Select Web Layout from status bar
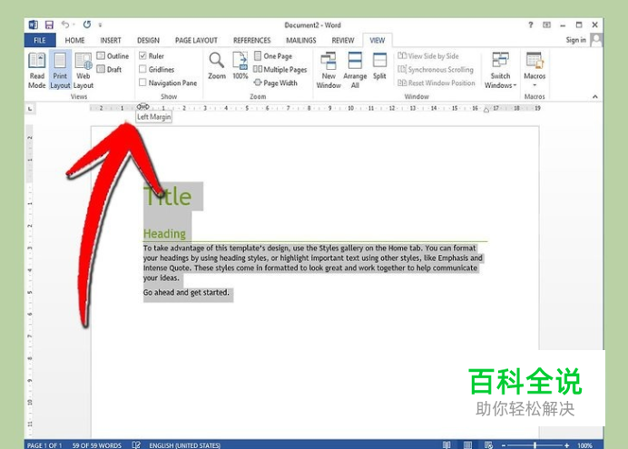 coord(488,445)
